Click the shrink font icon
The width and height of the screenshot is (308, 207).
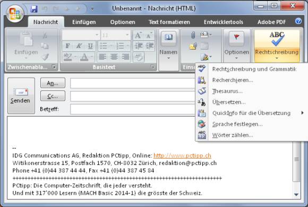tap(149, 36)
